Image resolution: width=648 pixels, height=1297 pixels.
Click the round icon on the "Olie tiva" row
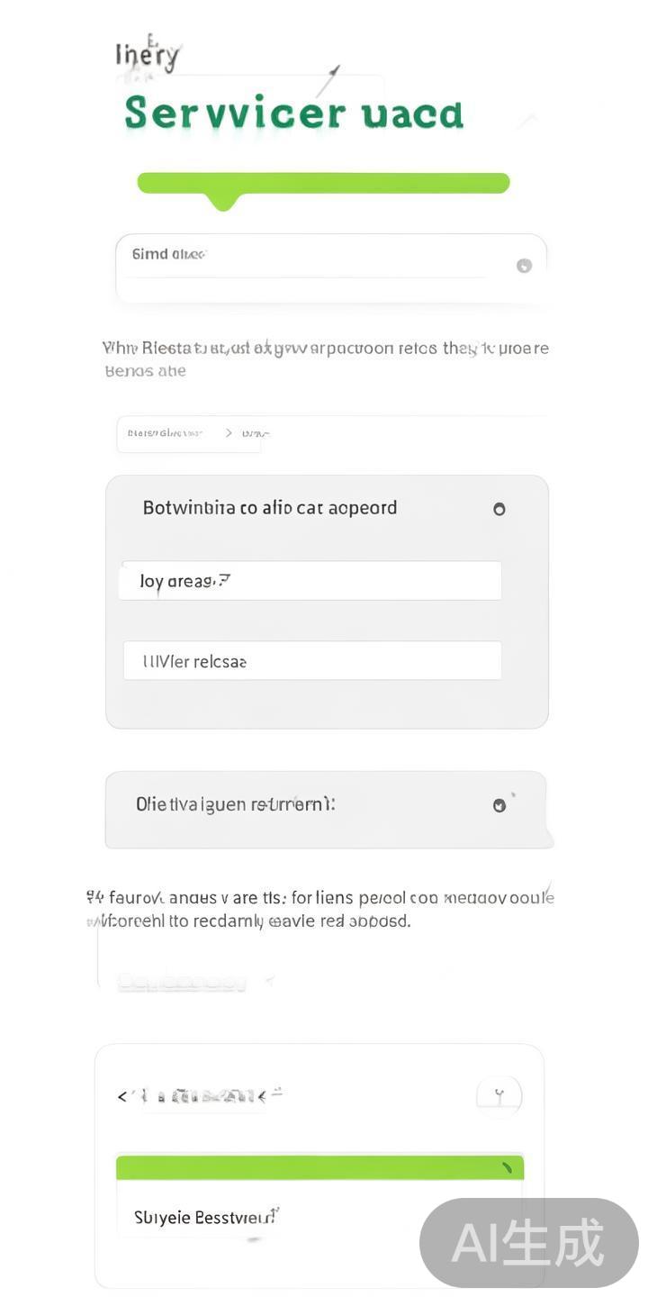(x=499, y=805)
